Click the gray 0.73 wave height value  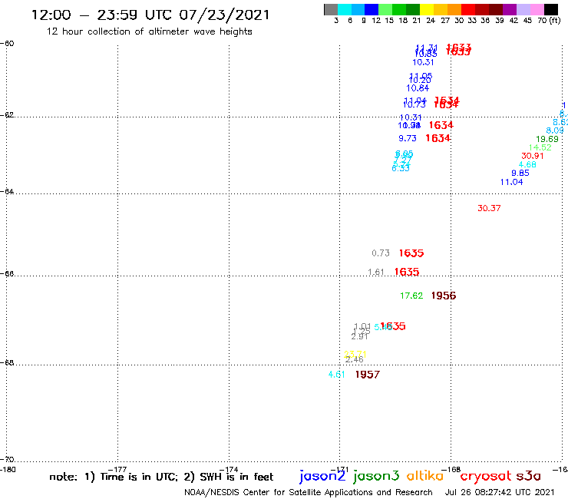point(381,253)
